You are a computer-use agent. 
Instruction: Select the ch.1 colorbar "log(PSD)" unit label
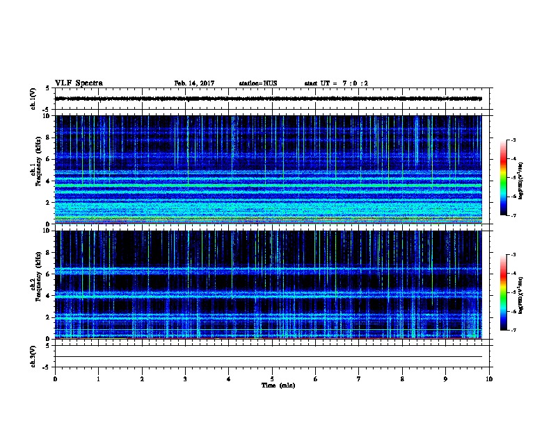[x=521, y=181]
